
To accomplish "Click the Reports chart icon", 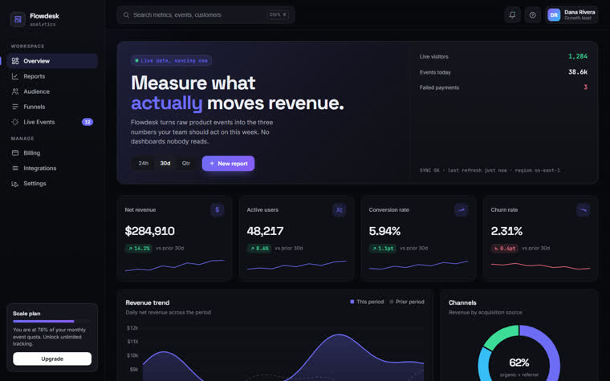I will click(x=15, y=76).
